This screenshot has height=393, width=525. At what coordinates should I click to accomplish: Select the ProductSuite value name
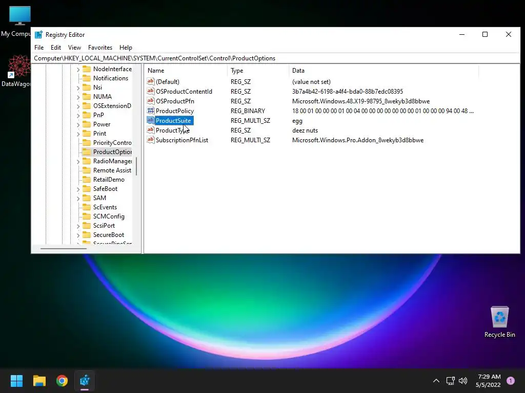(x=173, y=121)
